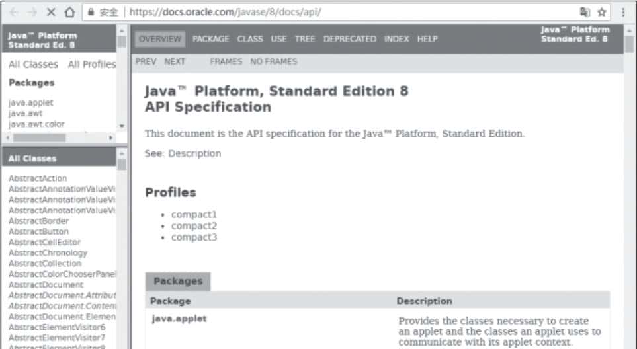Select the Packages table tab

[178, 281]
